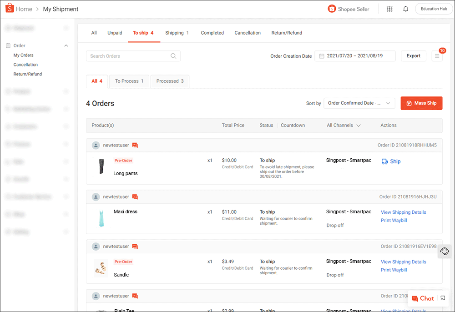Image resolution: width=455 pixels, height=312 pixels.
Task: Open Print Waybill for the Maxi dress order
Action: click(394, 220)
